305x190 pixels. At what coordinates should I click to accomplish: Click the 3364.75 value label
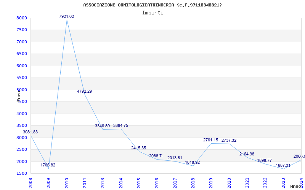coord(120,126)
